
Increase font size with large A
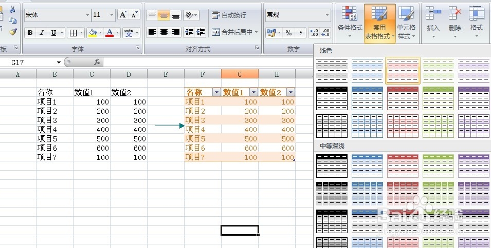[x=123, y=15]
